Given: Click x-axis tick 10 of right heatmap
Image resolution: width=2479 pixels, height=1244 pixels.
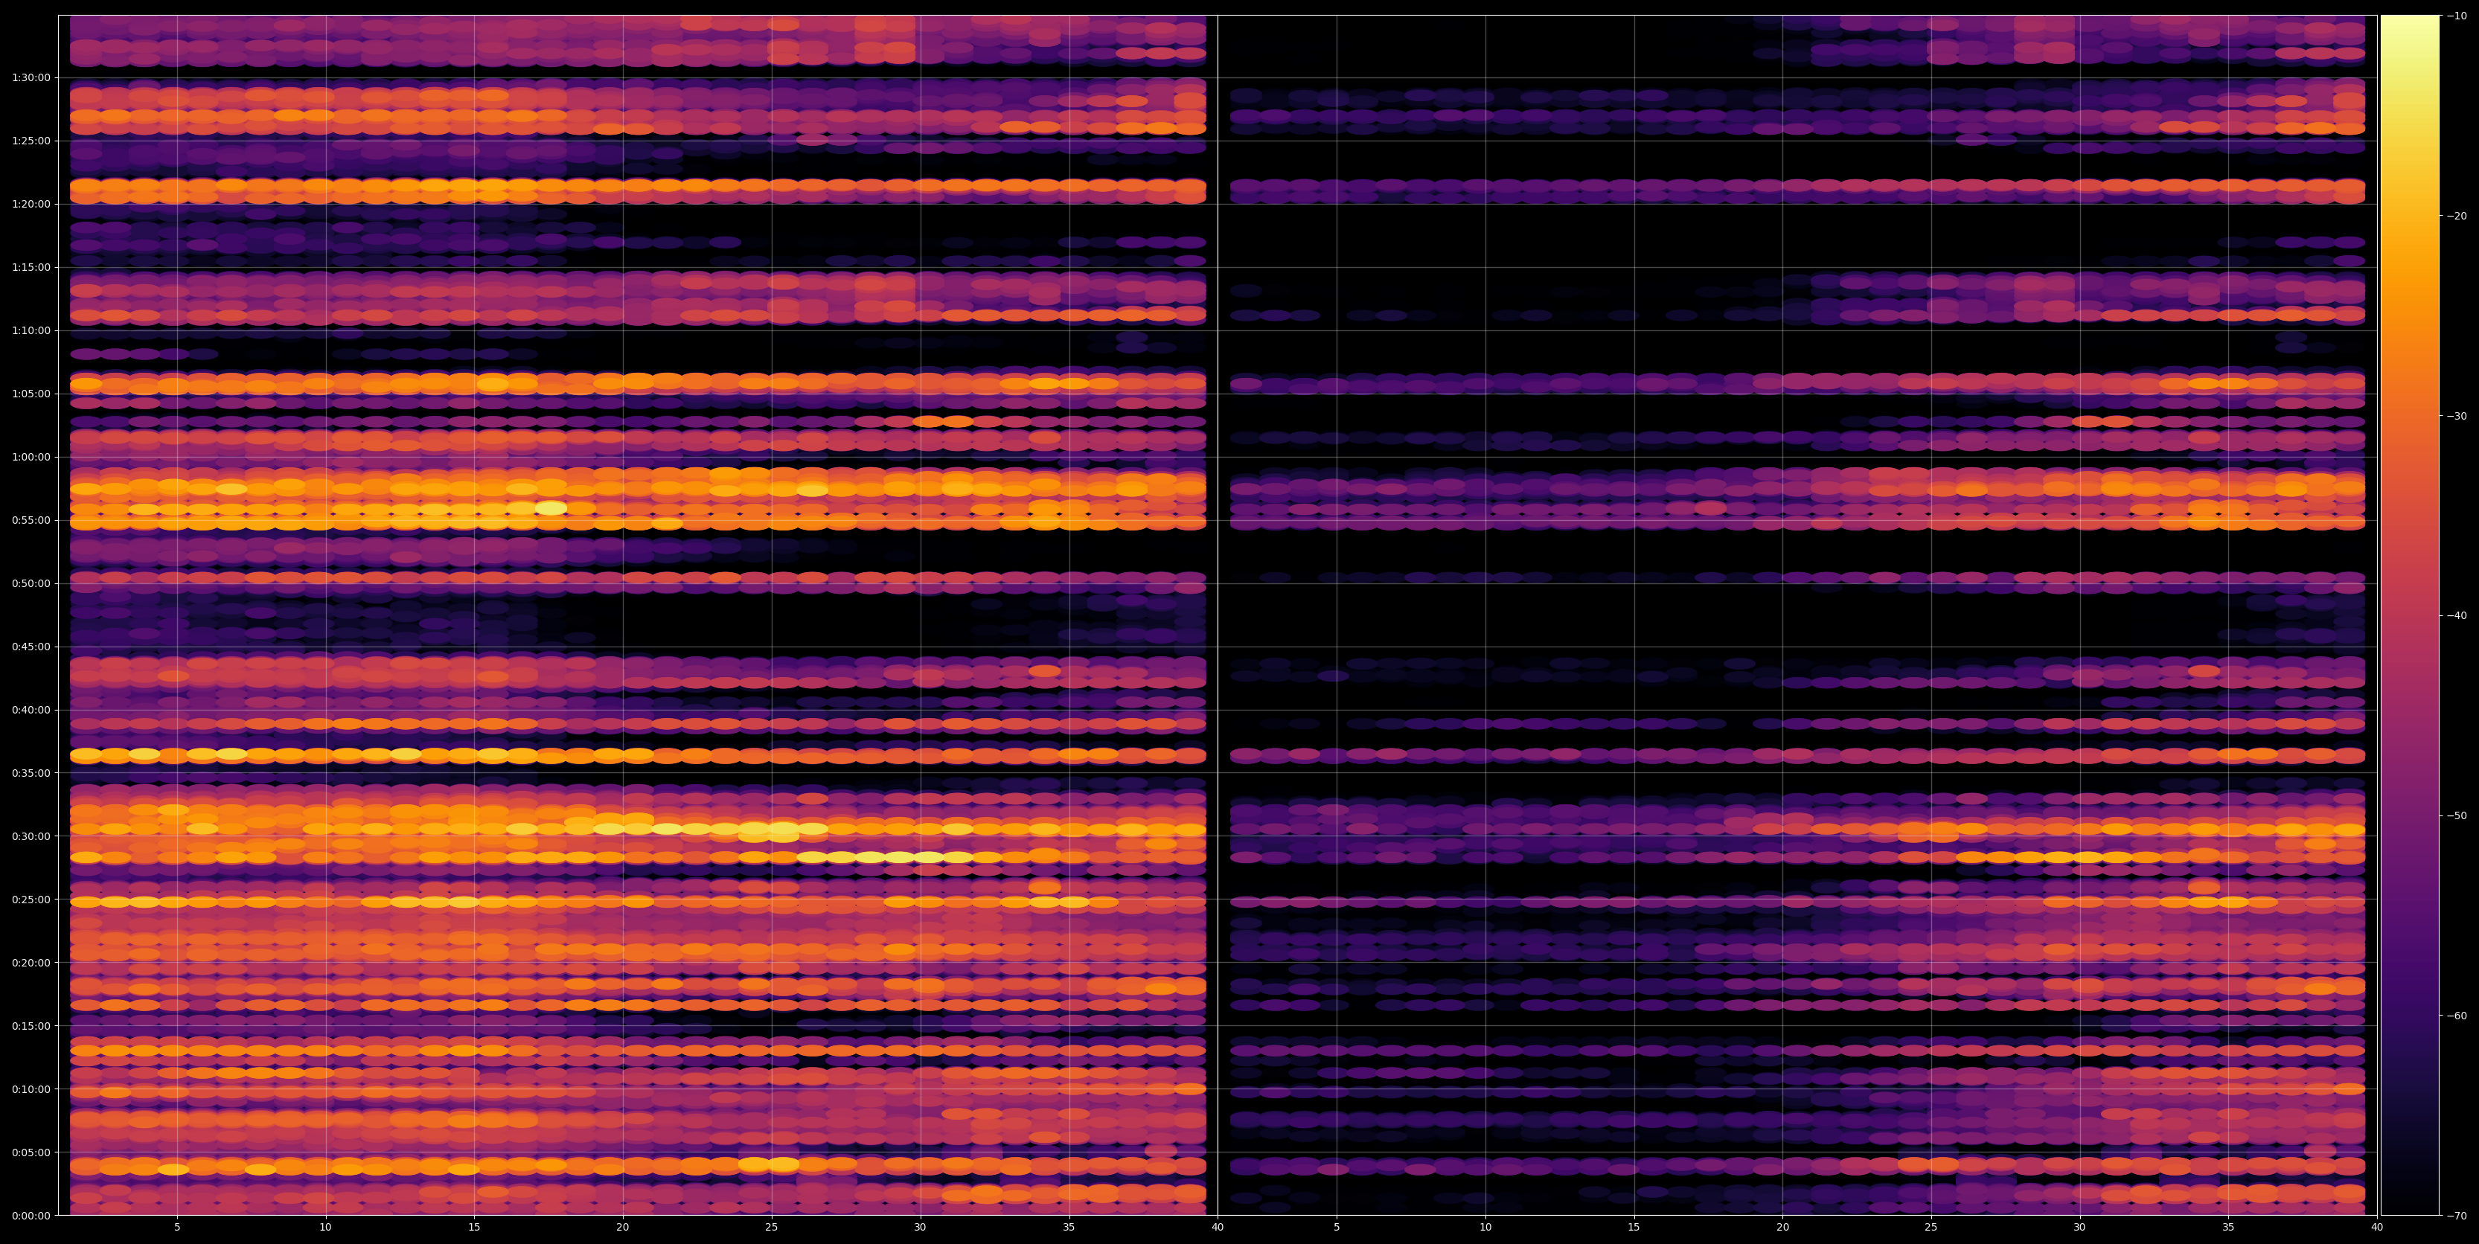Looking at the screenshot, I should [1485, 1228].
